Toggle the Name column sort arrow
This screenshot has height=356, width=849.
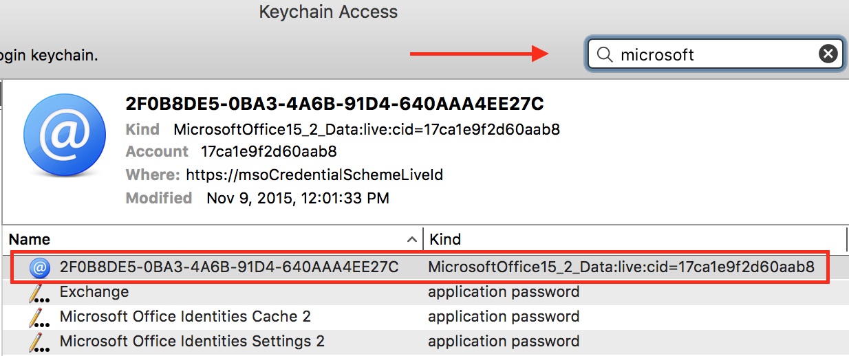[412, 240]
